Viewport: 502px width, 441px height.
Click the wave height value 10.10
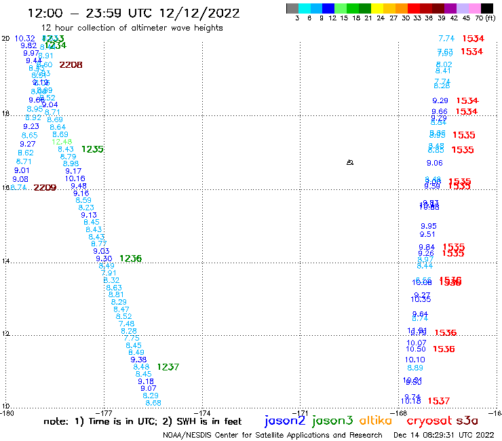pos(415,360)
